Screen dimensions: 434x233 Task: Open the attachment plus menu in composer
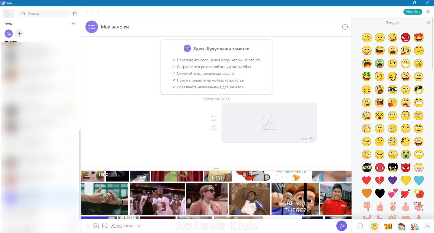pyautogui.click(x=88, y=226)
